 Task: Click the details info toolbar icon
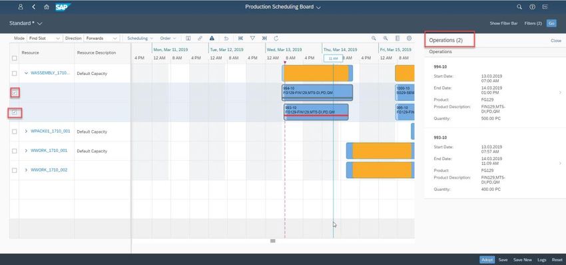tap(188, 38)
